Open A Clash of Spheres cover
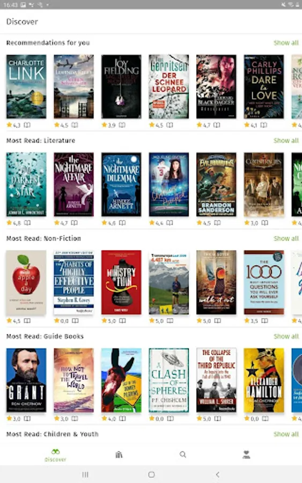This screenshot has height=483, width=302. click(x=168, y=380)
